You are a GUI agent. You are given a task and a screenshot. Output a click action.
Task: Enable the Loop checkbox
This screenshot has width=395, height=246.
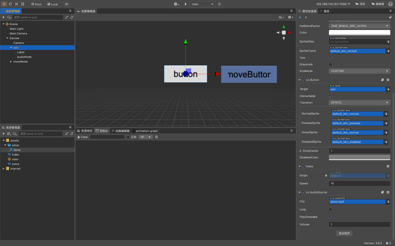[x=330, y=210]
